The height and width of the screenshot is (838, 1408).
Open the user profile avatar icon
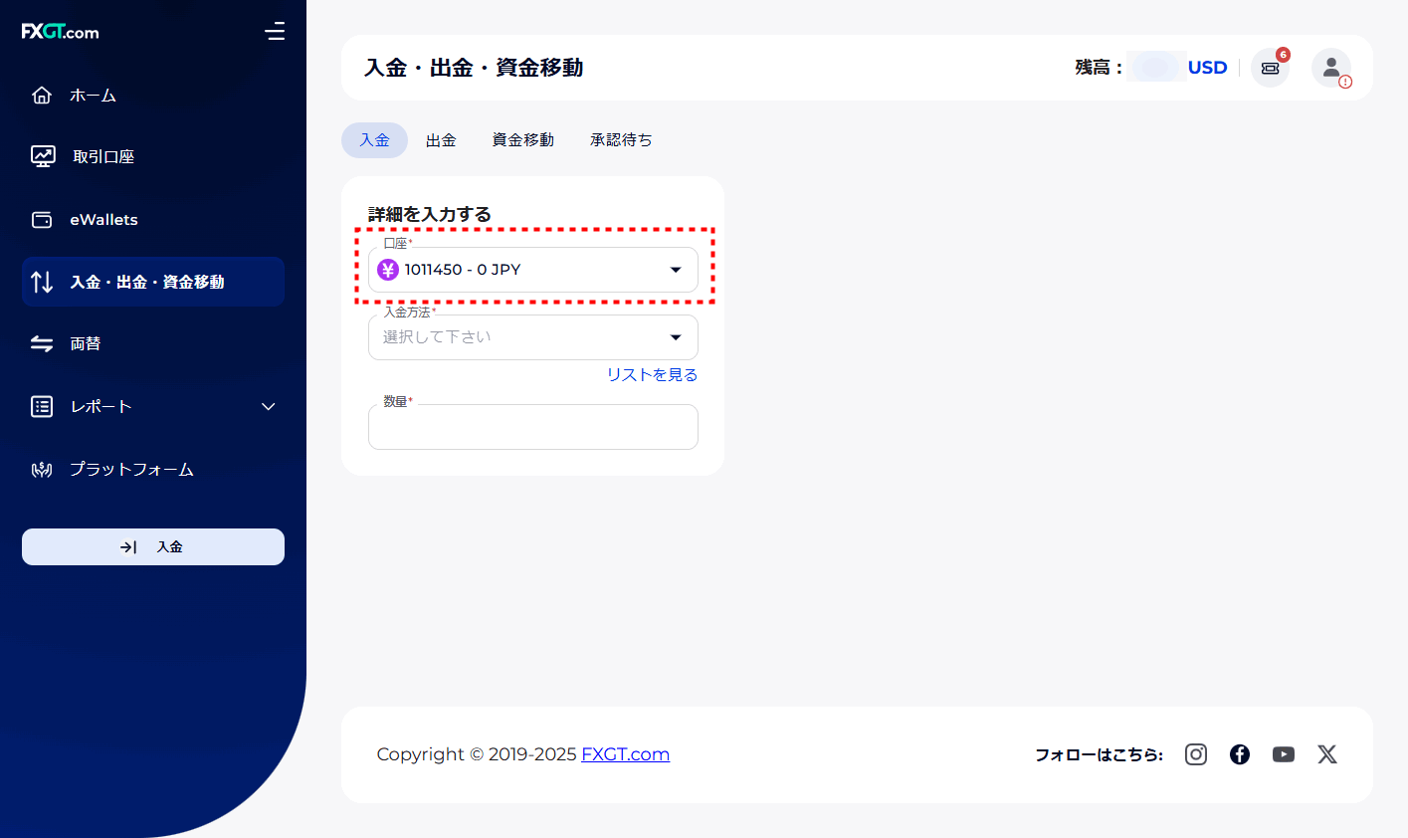pyautogui.click(x=1330, y=68)
